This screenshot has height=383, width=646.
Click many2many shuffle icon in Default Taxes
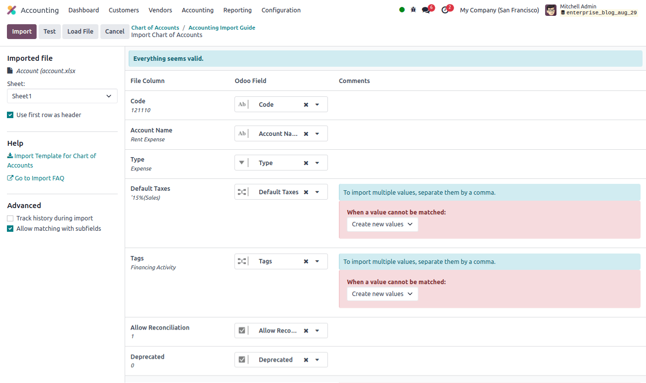coord(242,192)
